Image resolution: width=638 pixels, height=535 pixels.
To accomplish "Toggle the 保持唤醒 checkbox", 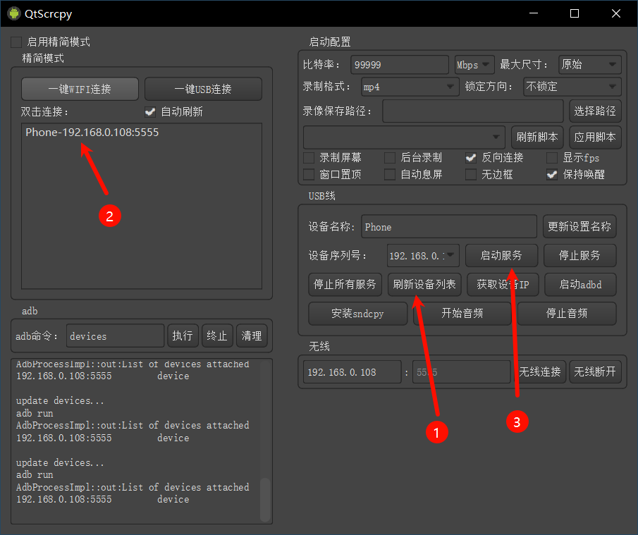I will [x=552, y=174].
